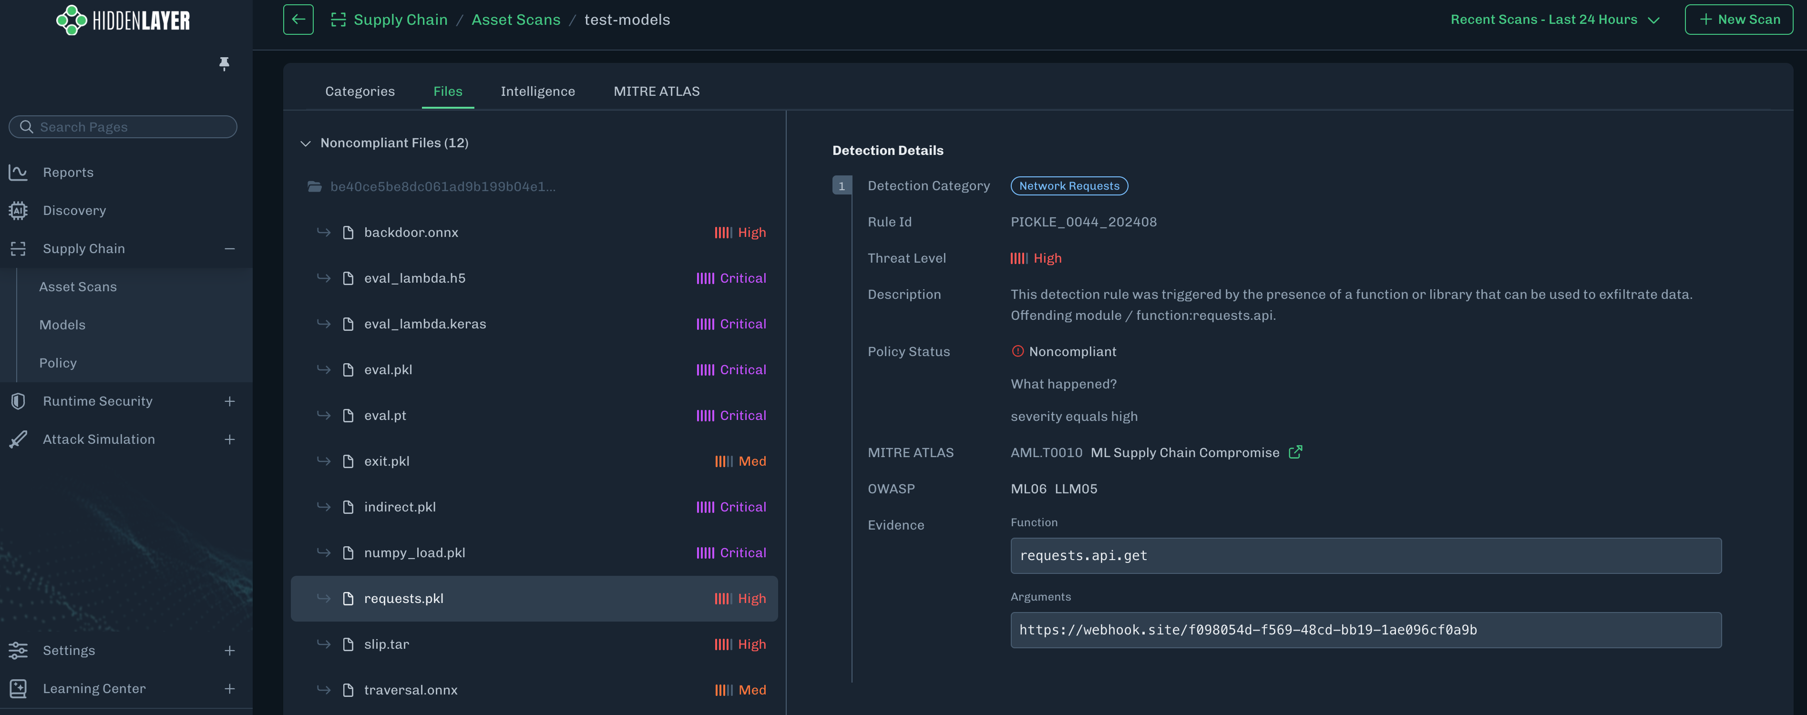Start a New Scan

[x=1738, y=20]
